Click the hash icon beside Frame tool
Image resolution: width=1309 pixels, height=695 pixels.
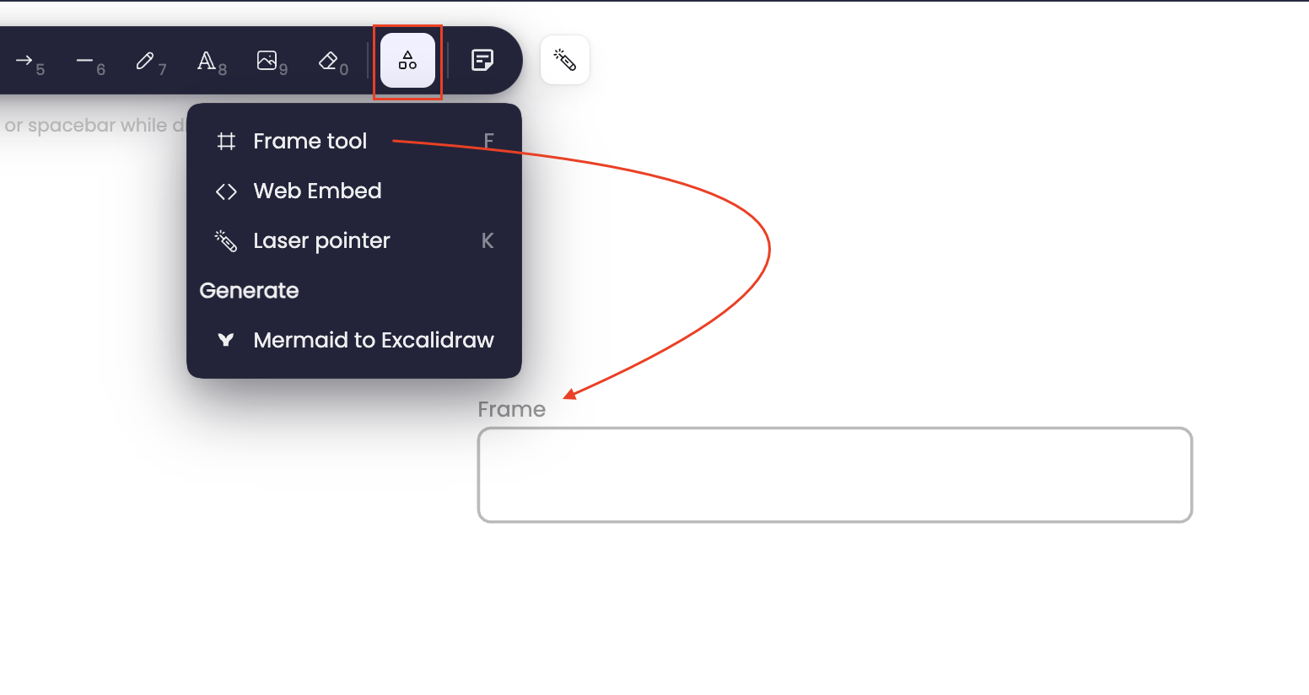[x=226, y=141]
